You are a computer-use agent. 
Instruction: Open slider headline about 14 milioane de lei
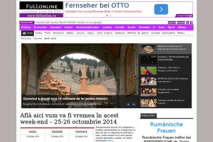pos(65,99)
